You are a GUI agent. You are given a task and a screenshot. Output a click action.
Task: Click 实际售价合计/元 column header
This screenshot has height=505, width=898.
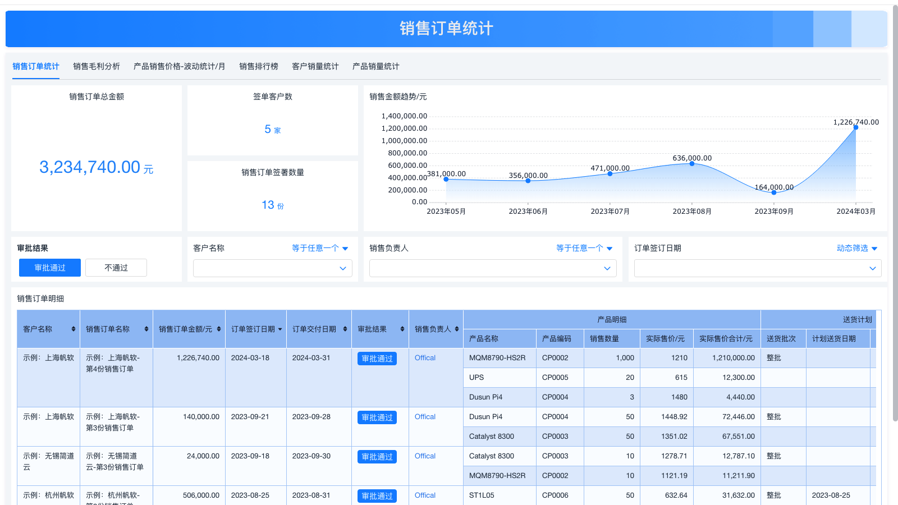point(727,339)
